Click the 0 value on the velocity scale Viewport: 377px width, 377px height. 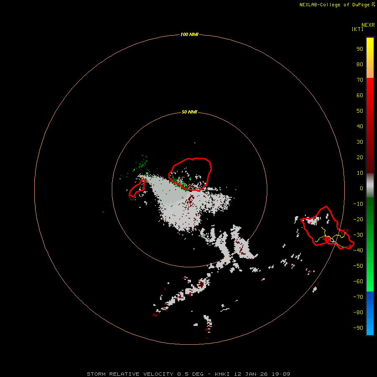[x=361, y=188]
